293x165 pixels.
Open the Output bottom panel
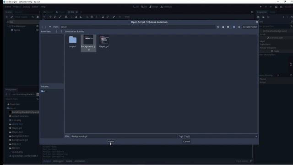(47, 161)
